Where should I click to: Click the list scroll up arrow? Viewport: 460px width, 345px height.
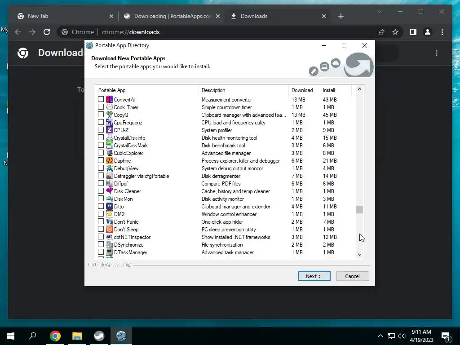(359, 89)
